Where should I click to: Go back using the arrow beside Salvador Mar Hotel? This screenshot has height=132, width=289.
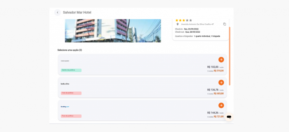[x=58, y=12]
